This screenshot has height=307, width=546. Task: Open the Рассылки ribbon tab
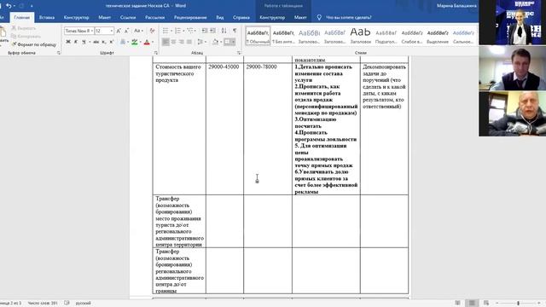pos(155,17)
